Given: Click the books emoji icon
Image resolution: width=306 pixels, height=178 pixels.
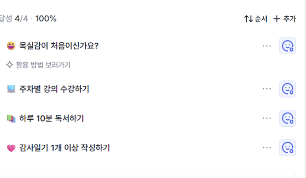Looking at the screenshot, I should (11, 118).
